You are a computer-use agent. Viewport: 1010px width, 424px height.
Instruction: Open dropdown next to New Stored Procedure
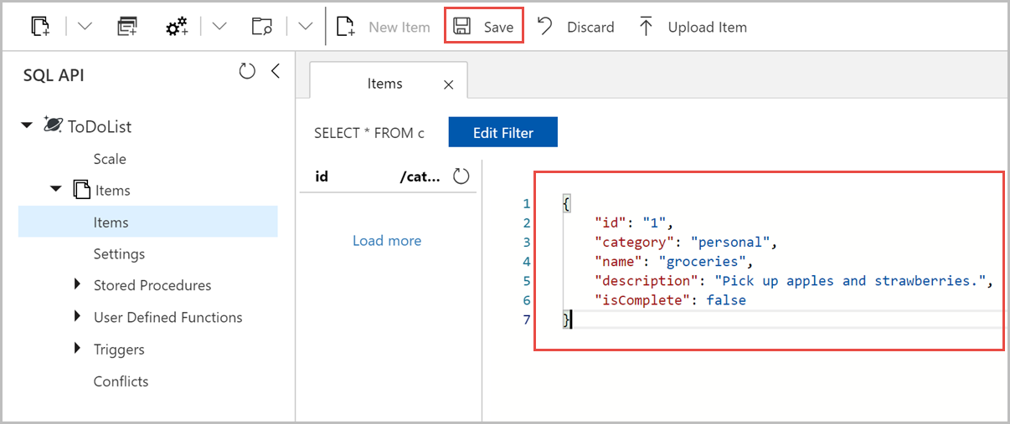(x=219, y=27)
